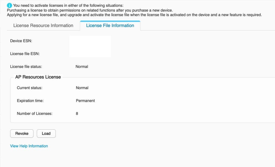Select the license count value 8
The height and width of the screenshot is (167, 275).
77,114
